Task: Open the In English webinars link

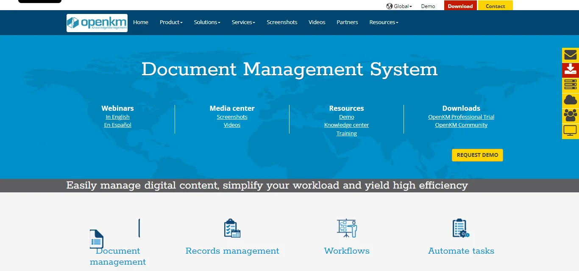Action: tap(118, 117)
